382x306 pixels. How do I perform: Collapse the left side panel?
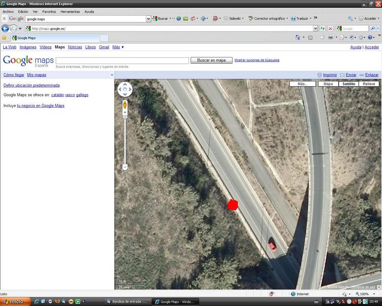[x=112, y=75]
